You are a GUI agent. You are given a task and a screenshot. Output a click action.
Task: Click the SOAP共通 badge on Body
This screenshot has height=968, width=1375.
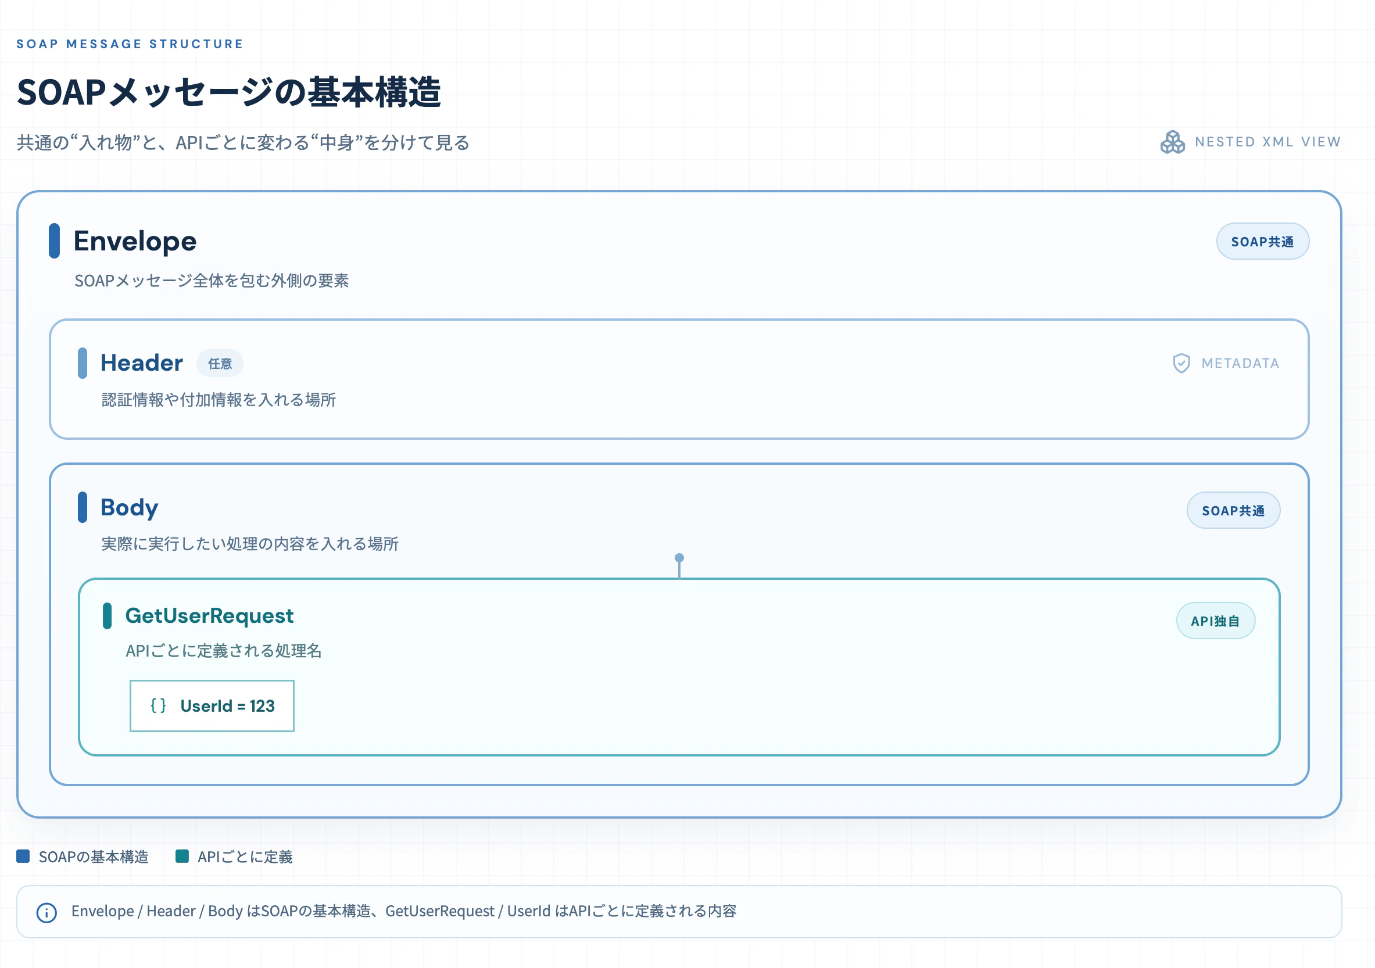point(1233,510)
